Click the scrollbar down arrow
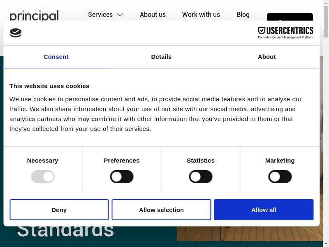Viewport: 329px width, 247px height. 326,243
